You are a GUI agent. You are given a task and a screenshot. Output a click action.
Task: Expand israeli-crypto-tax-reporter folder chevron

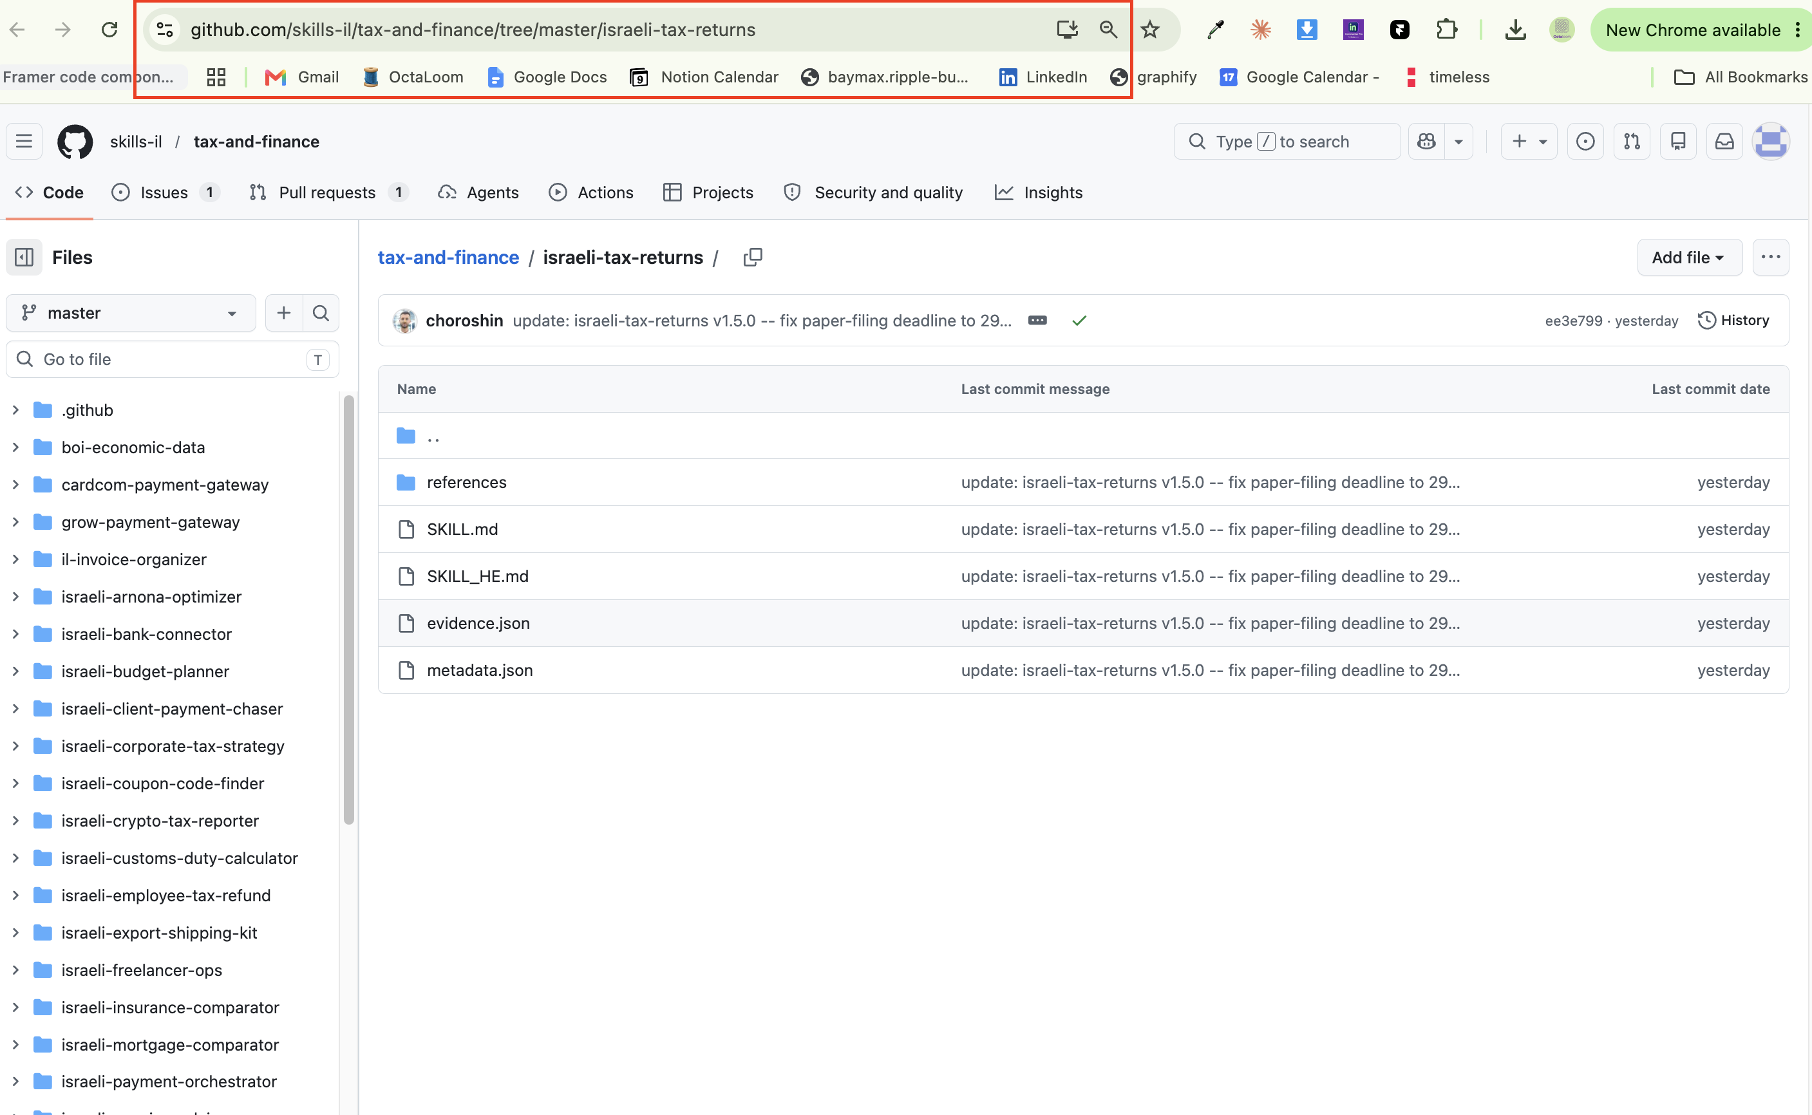pos(15,821)
